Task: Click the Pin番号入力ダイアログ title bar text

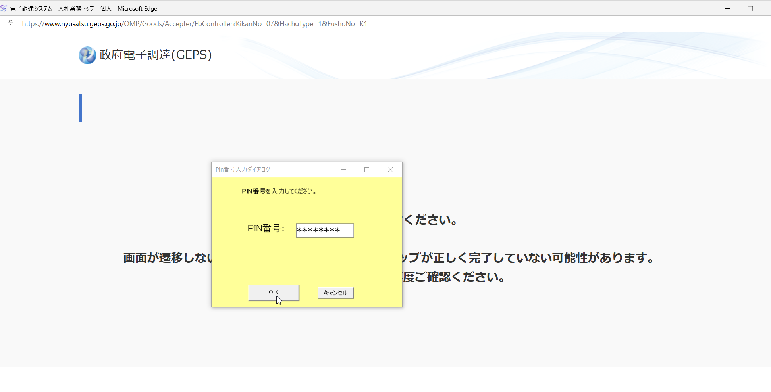Action: coord(243,170)
